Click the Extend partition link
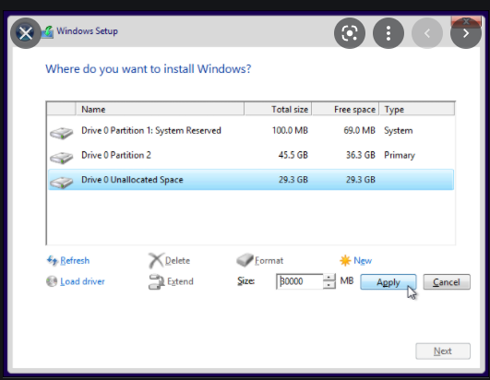Viewport: 490px width, 380px height. point(180,281)
